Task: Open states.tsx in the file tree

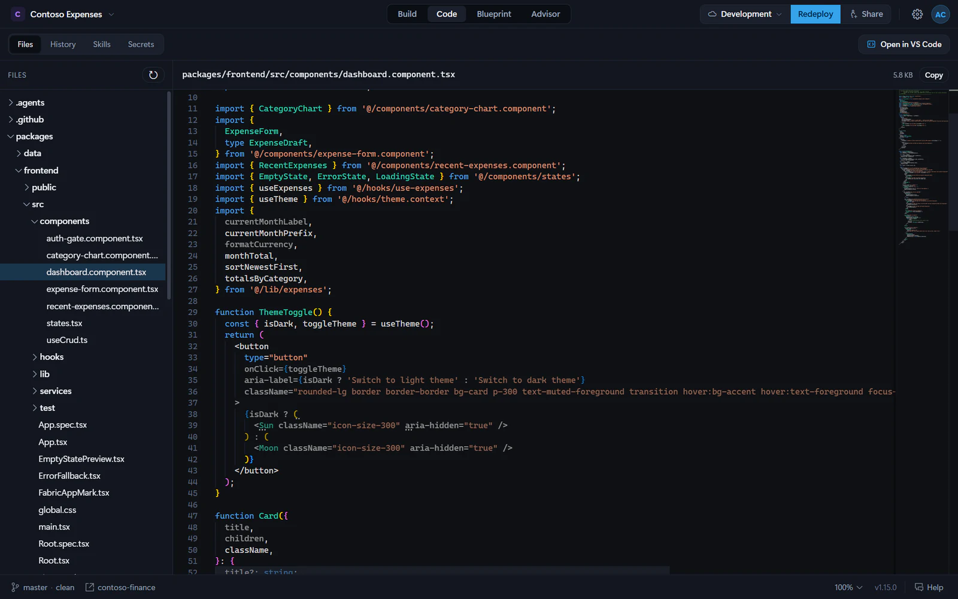Action: [64, 323]
